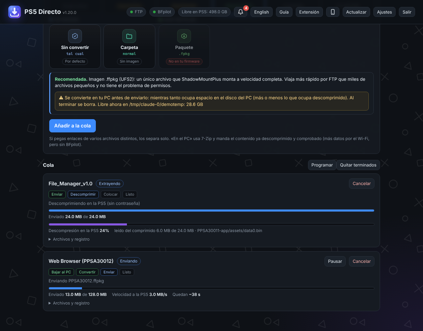
Task: Click the folder icon on Carpeta card
Action: pyautogui.click(x=129, y=36)
